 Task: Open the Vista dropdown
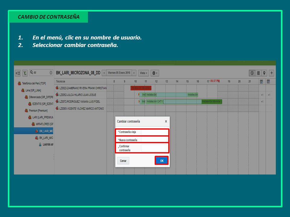(143, 73)
